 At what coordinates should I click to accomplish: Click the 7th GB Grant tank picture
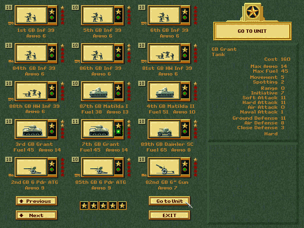pos(97,129)
